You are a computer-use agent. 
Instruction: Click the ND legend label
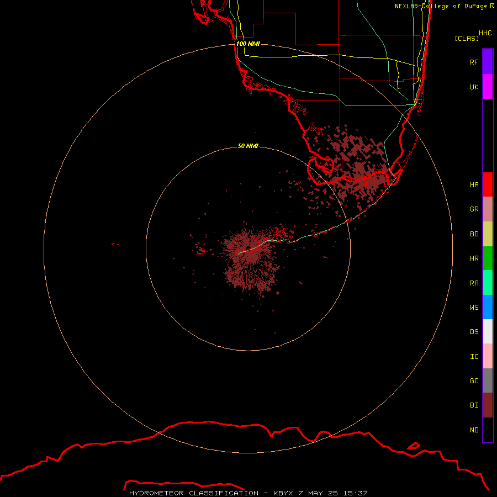click(x=474, y=430)
